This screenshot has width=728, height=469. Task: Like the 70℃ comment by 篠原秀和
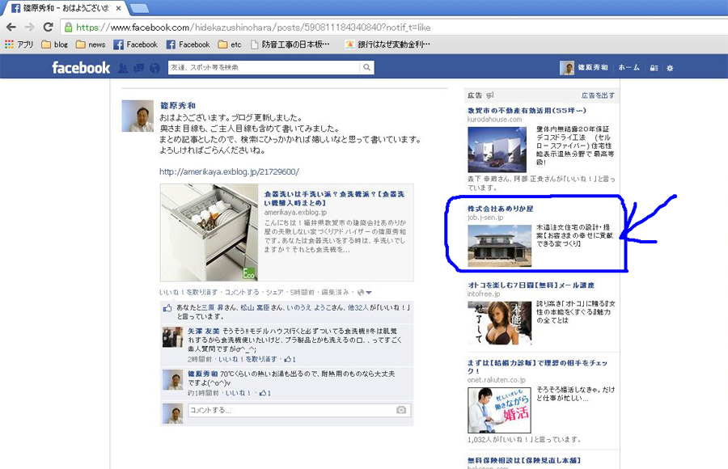click(x=238, y=393)
